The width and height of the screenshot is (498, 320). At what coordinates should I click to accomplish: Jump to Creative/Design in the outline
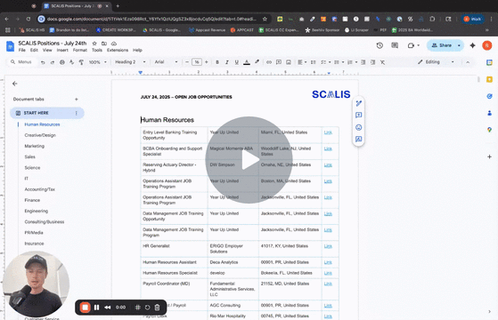(x=40, y=135)
